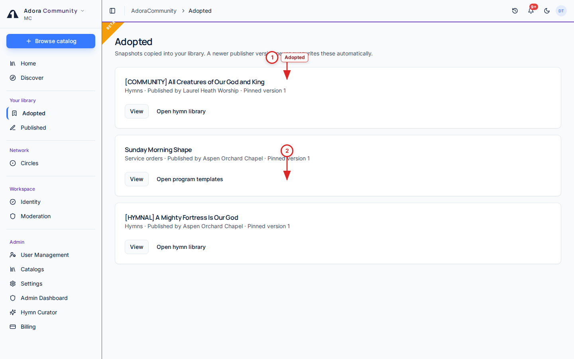Click the Identity check-badge icon
574x359 pixels.
click(13, 202)
